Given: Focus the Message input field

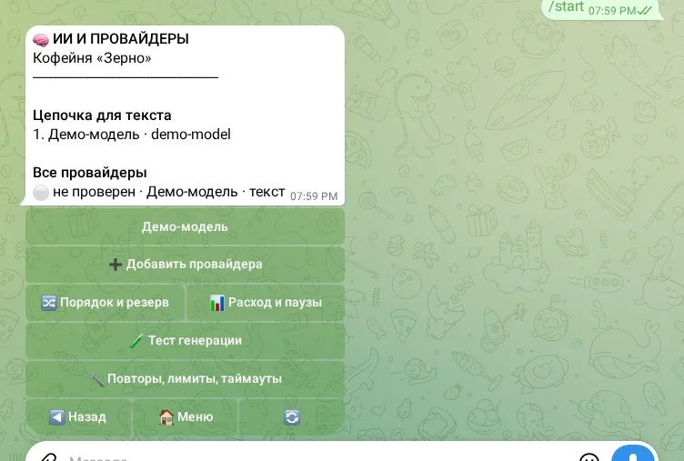Looking at the screenshot, I should click(x=318, y=457).
